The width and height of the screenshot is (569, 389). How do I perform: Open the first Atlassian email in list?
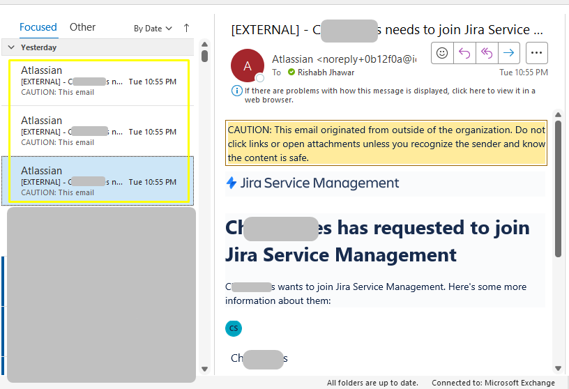tap(99, 81)
